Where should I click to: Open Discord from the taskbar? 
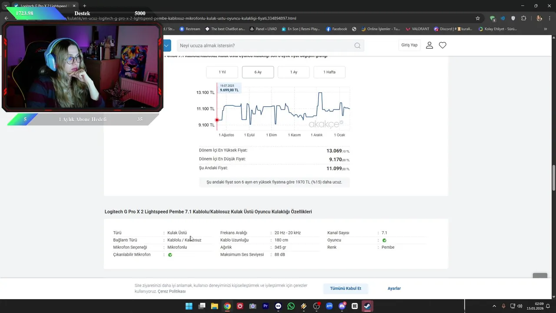tap(342, 306)
